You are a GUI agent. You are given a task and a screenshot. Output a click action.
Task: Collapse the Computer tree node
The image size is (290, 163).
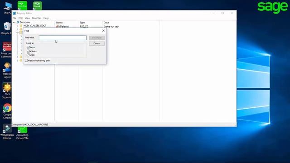click(x=14, y=22)
